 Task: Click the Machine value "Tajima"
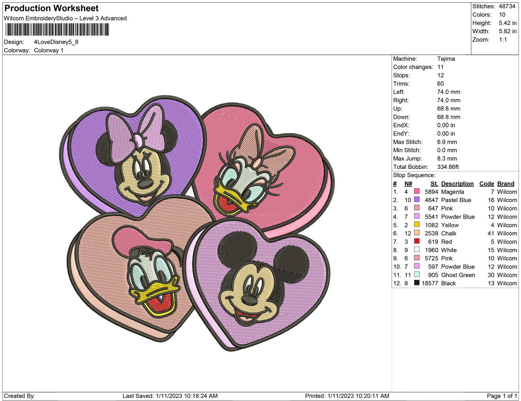pos(446,58)
